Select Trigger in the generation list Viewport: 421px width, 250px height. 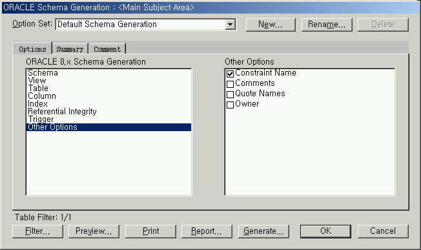(108, 120)
